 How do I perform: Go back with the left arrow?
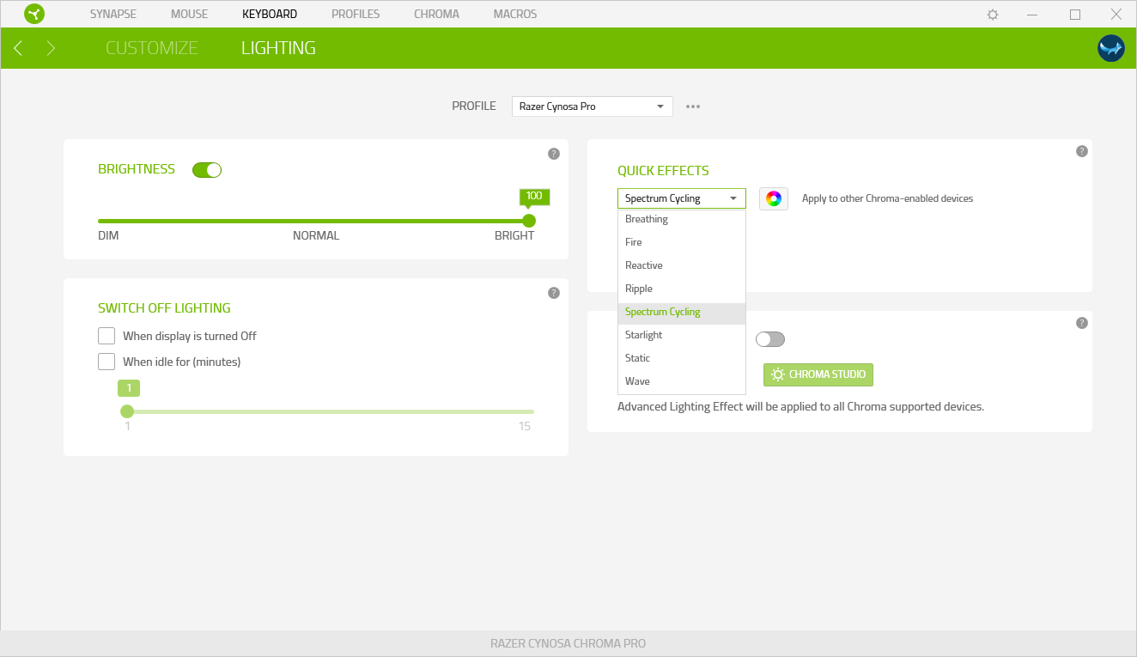pyautogui.click(x=18, y=48)
